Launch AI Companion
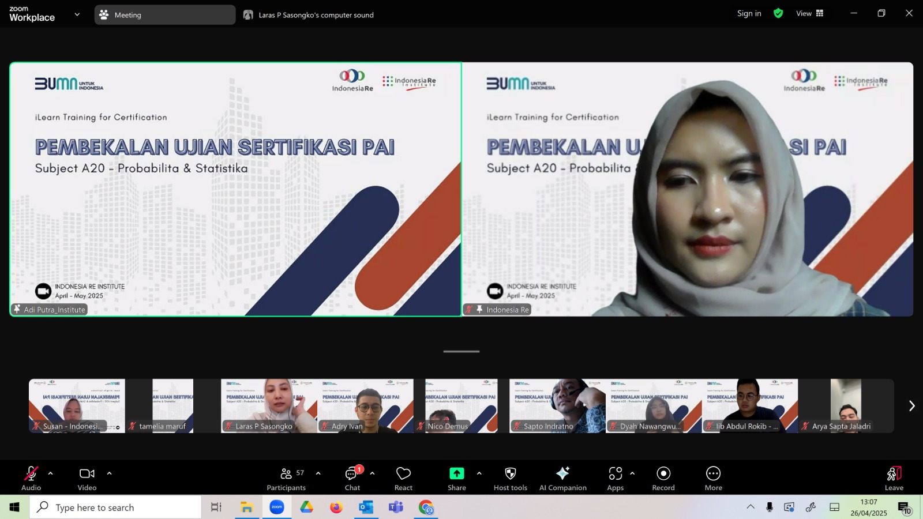 (x=562, y=479)
